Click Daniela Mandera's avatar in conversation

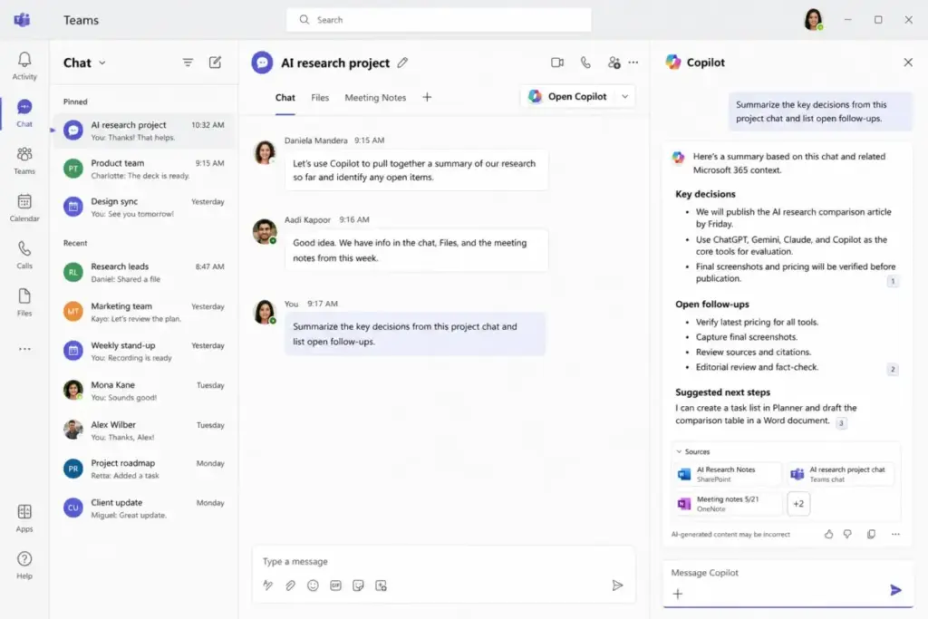point(265,152)
